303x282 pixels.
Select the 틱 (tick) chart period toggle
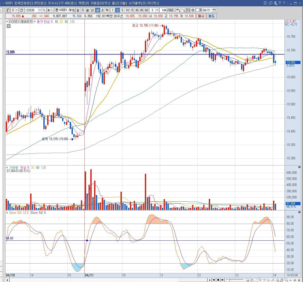[107, 10]
